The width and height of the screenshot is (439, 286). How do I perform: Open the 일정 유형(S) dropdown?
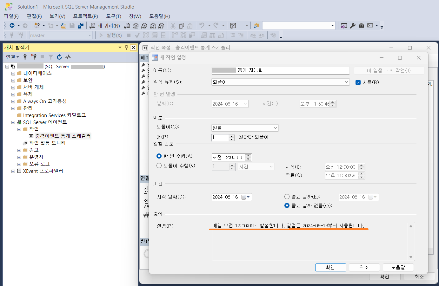pyautogui.click(x=281, y=82)
